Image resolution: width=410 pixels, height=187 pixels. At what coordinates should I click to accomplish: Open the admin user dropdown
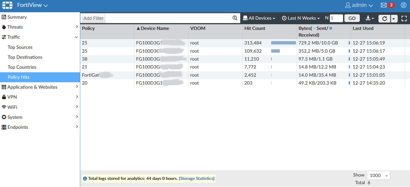[x=359, y=5]
